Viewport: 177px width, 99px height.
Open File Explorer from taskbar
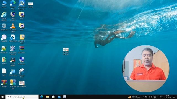pos(48,97)
